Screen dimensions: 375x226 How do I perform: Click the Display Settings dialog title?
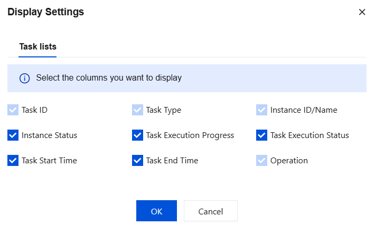[45, 12]
